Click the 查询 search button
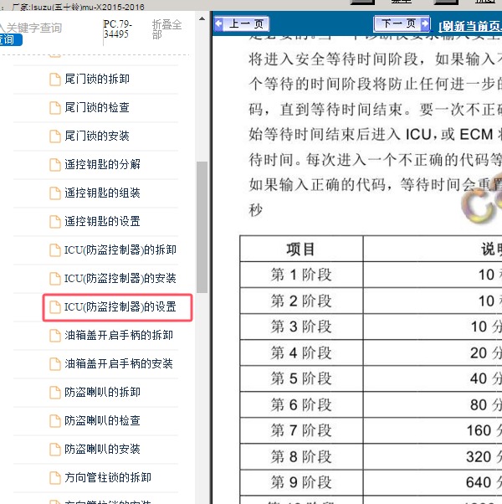This screenshot has height=504, width=502. 10,39
